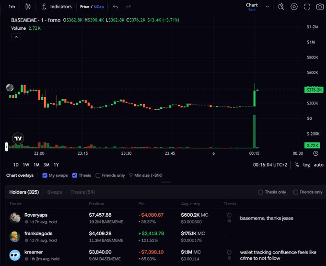Click the BASEMEME · 1 · fomo title

[36, 20]
